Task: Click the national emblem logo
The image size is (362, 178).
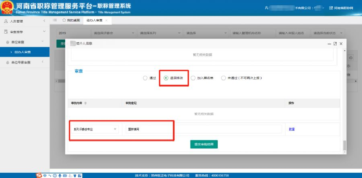Action: point(7,8)
